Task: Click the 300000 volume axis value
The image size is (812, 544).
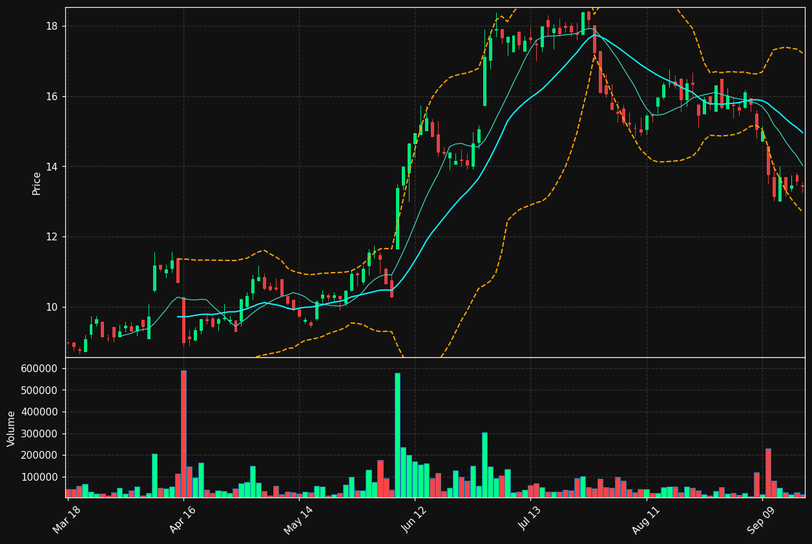Action: pyautogui.click(x=40, y=434)
